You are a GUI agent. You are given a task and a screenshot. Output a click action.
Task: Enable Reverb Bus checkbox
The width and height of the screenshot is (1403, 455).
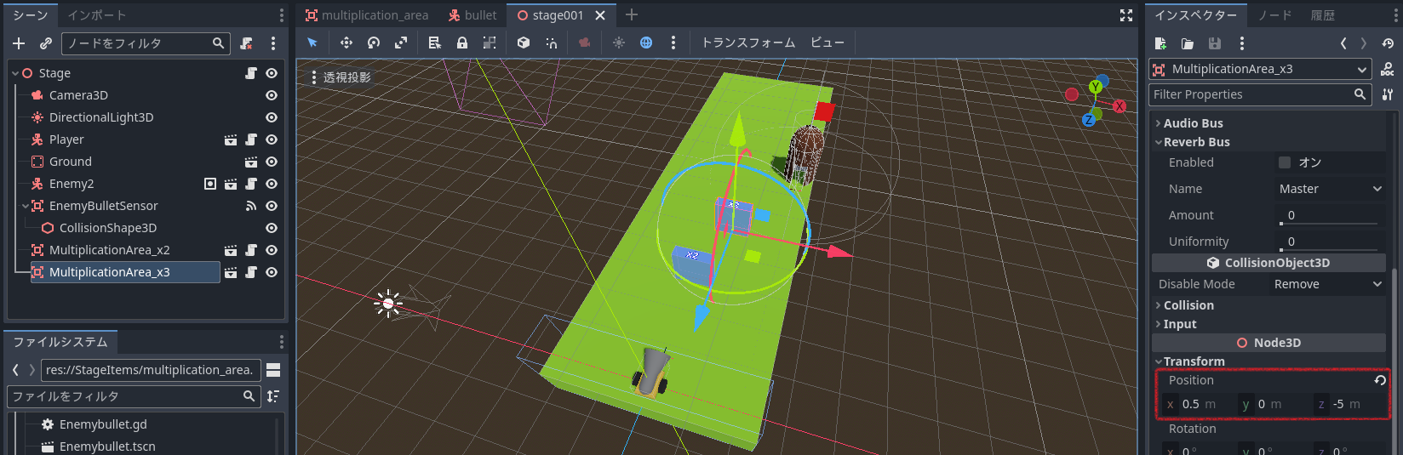pyautogui.click(x=1285, y=162)
